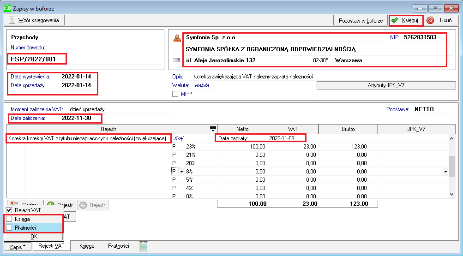Click the contractor person icon beside Symfonia Sp. z o.o.
The width and height of the screenshot is (463, 256).
(177, 38)
